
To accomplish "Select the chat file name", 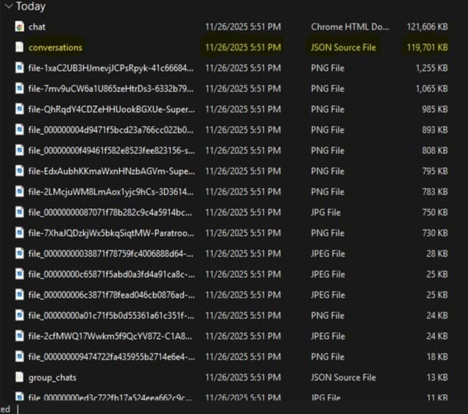I will [37, 27].
